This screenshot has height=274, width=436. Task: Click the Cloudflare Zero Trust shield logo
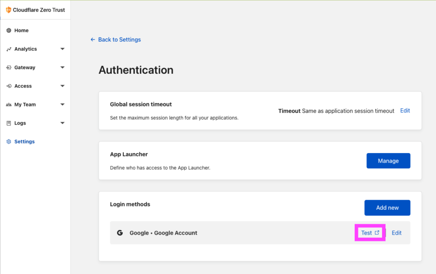click(x=9, y=10)
